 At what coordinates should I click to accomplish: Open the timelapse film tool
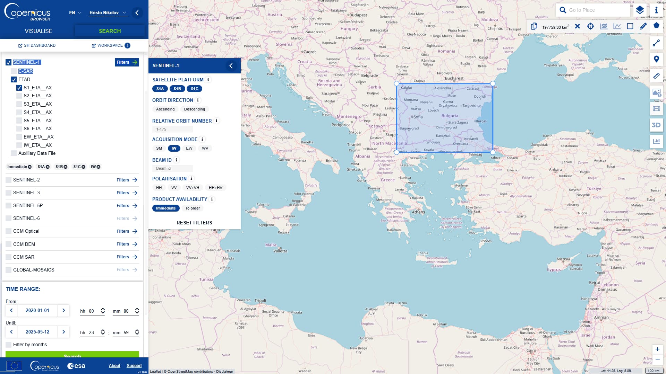656,109
